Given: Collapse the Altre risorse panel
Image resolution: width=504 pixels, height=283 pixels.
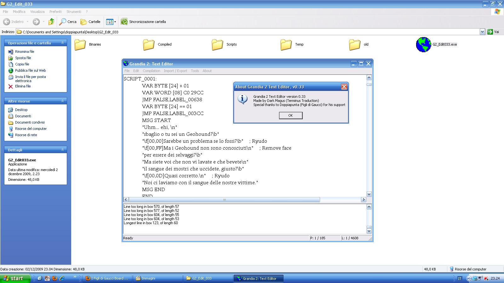Looking at the screenshot, I should 62,101.
